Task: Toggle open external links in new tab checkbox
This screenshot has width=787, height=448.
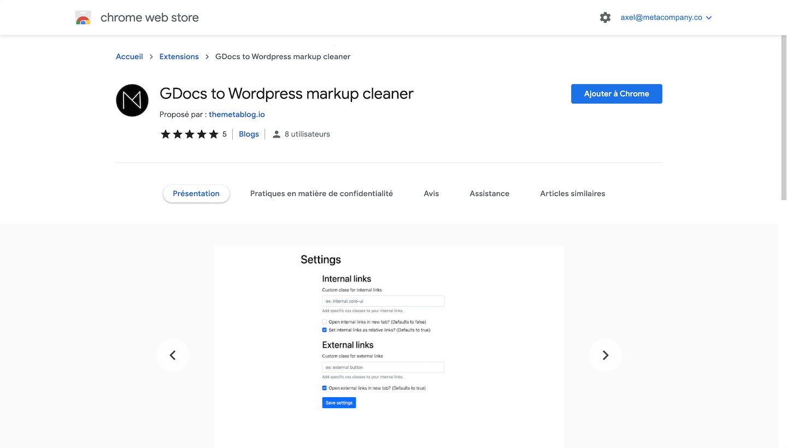Action: click(325, 389)
